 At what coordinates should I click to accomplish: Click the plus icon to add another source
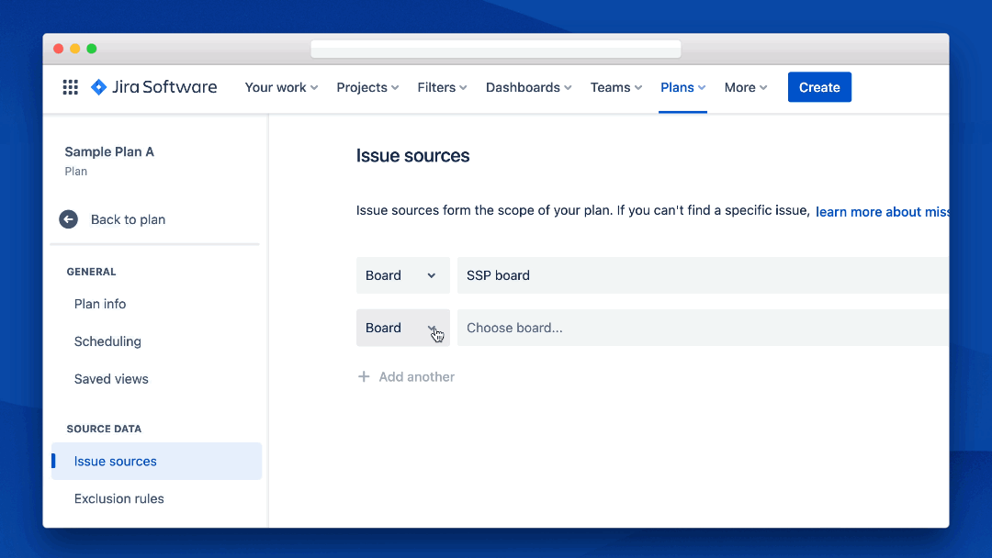click(x=364, y=376)
